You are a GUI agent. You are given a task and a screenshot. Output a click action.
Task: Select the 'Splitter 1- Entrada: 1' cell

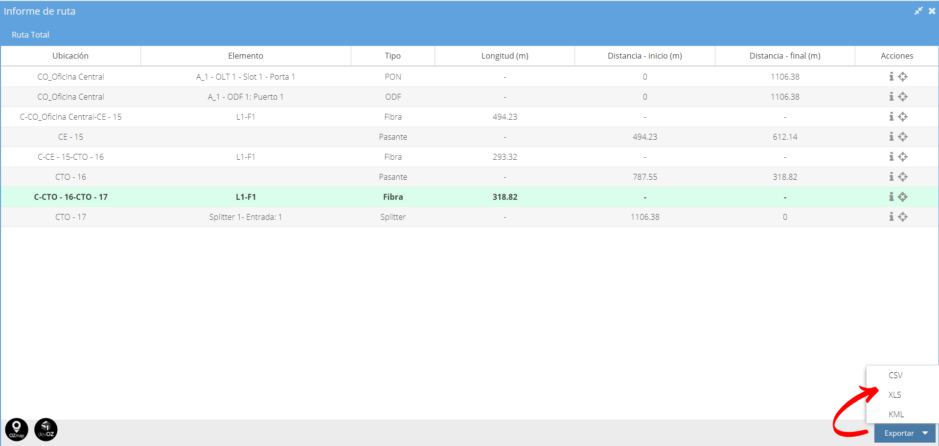coord(246,217)
